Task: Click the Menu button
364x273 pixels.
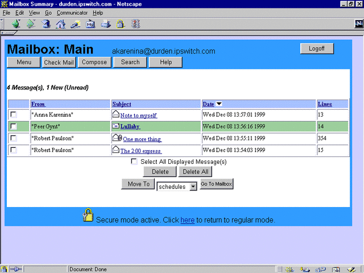Action: (24, 62)
